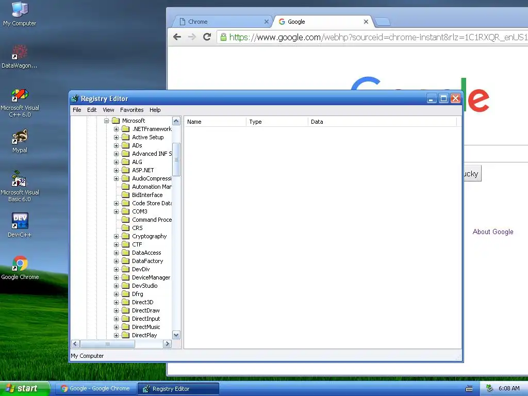Expand the CTF registry key
528x396 pixels.
click(116, 244)
